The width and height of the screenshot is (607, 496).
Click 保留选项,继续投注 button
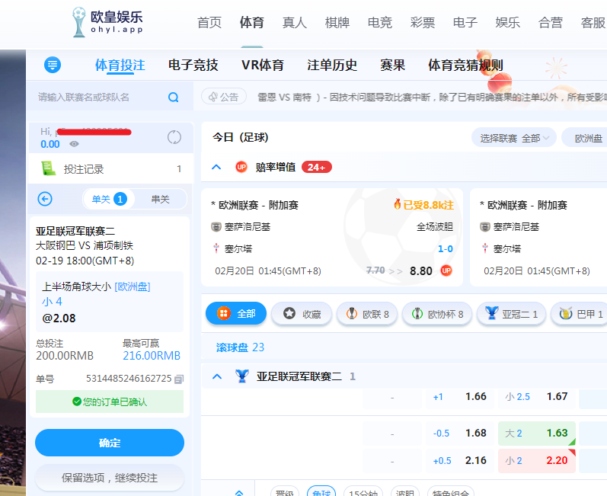pos(110,478)
